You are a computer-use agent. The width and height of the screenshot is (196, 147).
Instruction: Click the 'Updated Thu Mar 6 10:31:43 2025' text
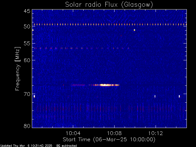coord(26,146)
